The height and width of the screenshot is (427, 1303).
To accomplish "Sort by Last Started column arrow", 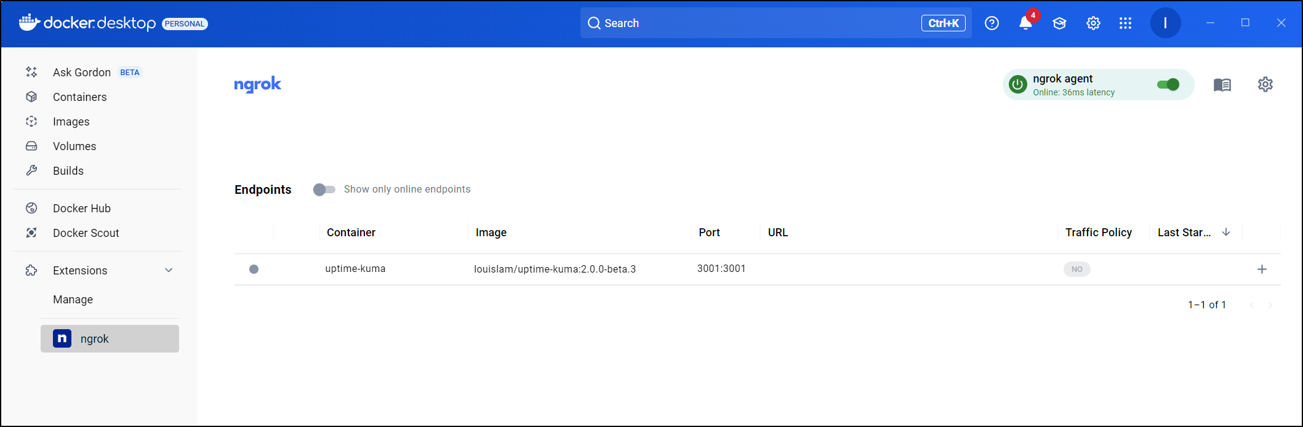I will coord(1226,233).
